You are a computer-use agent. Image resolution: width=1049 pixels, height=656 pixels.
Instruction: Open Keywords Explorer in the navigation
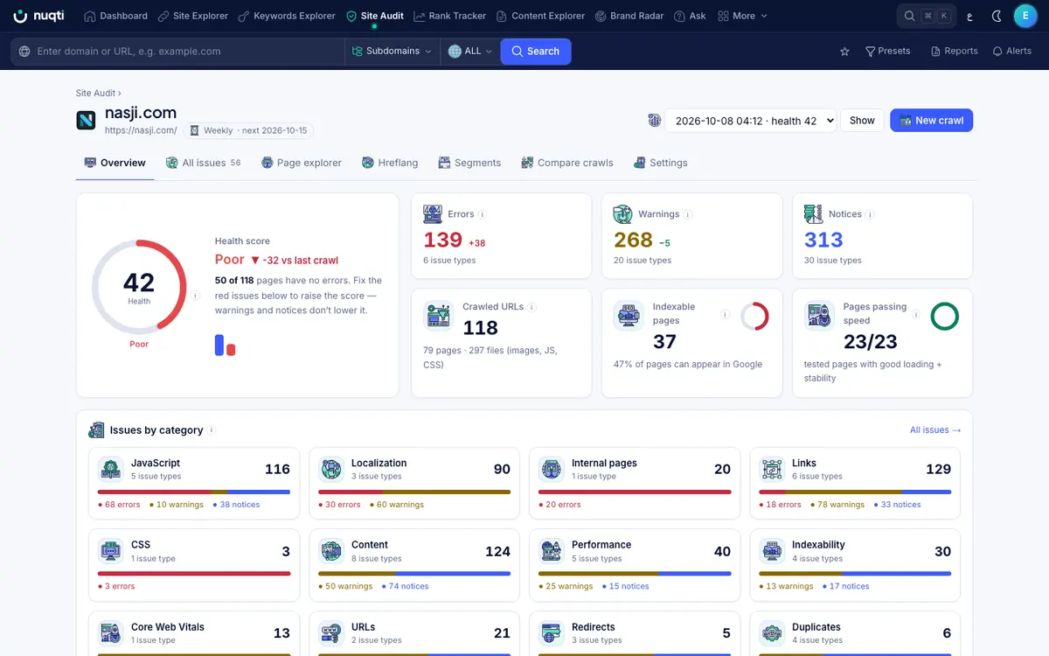[x=287, y=16]
